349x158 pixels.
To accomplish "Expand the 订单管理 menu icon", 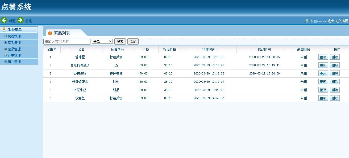I will 5,55.
